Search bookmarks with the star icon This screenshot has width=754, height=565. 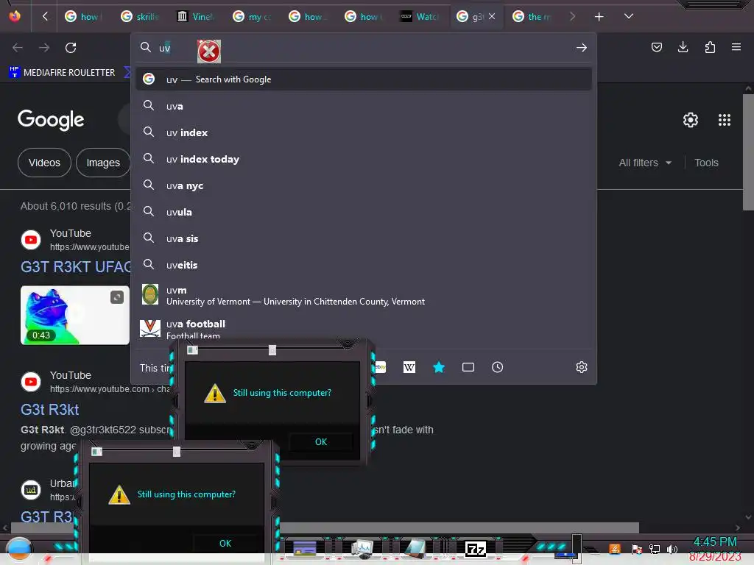pos(439,368)
